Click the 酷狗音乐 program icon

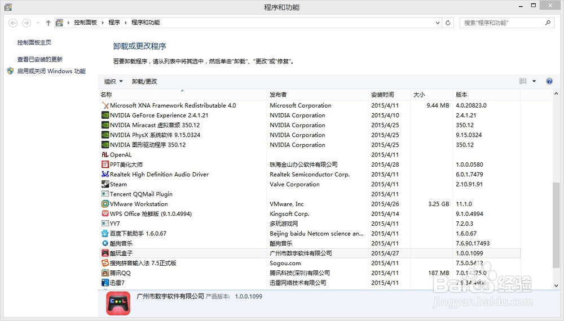coord(105,243)
